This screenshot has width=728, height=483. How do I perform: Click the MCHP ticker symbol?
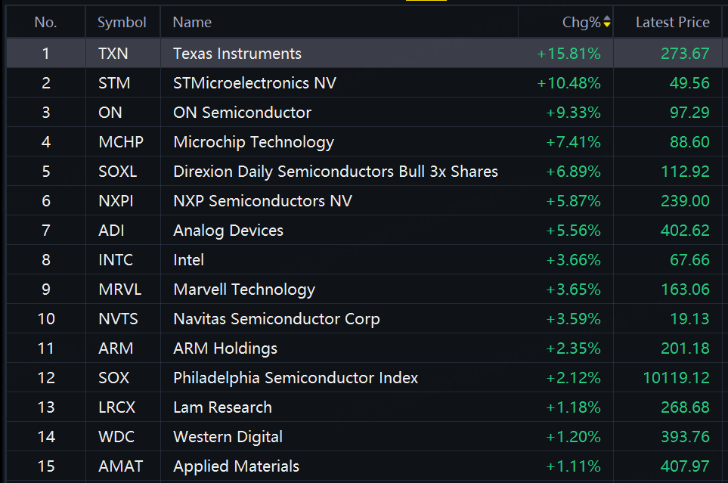tap(121, 142)
